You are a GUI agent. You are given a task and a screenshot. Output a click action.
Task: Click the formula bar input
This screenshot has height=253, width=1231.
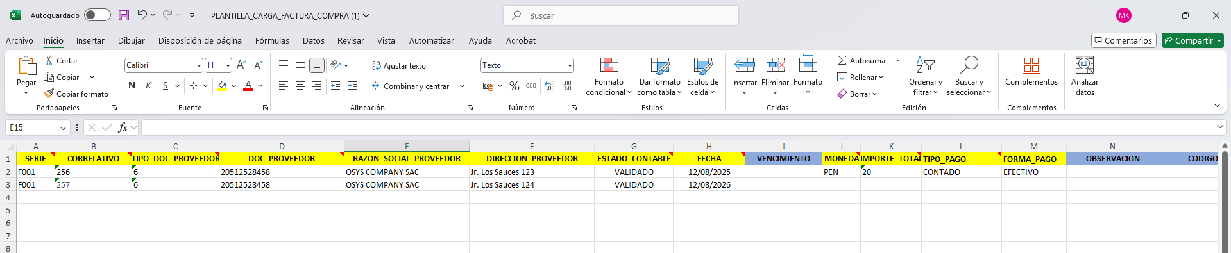click(677, 127)
